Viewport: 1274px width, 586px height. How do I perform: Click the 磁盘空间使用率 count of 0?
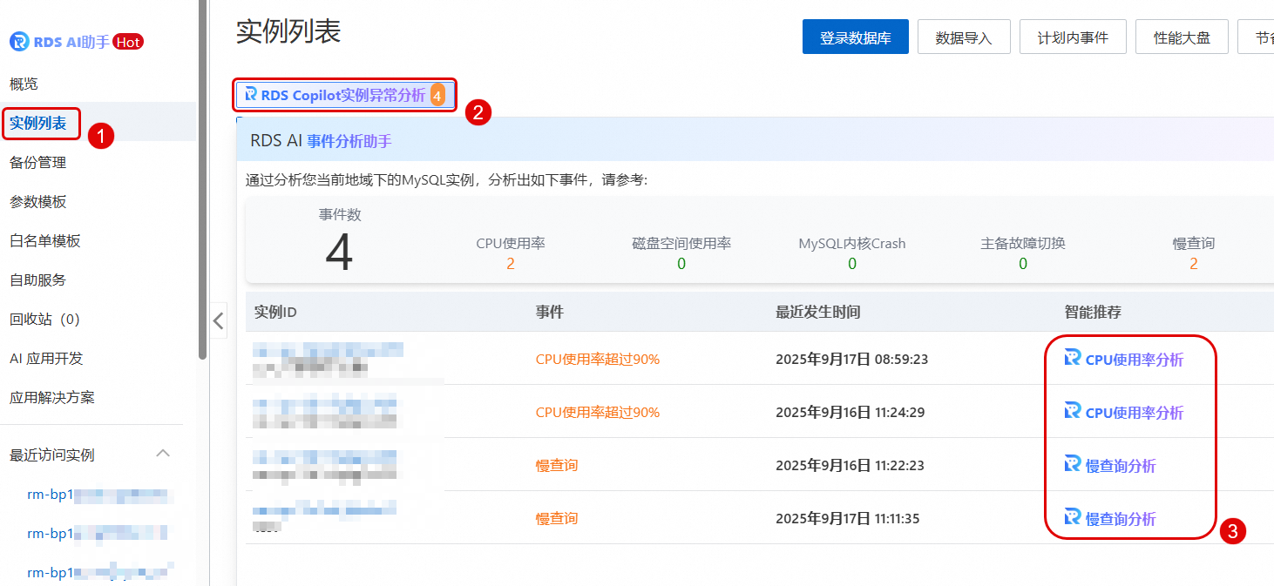coord(681,263)
